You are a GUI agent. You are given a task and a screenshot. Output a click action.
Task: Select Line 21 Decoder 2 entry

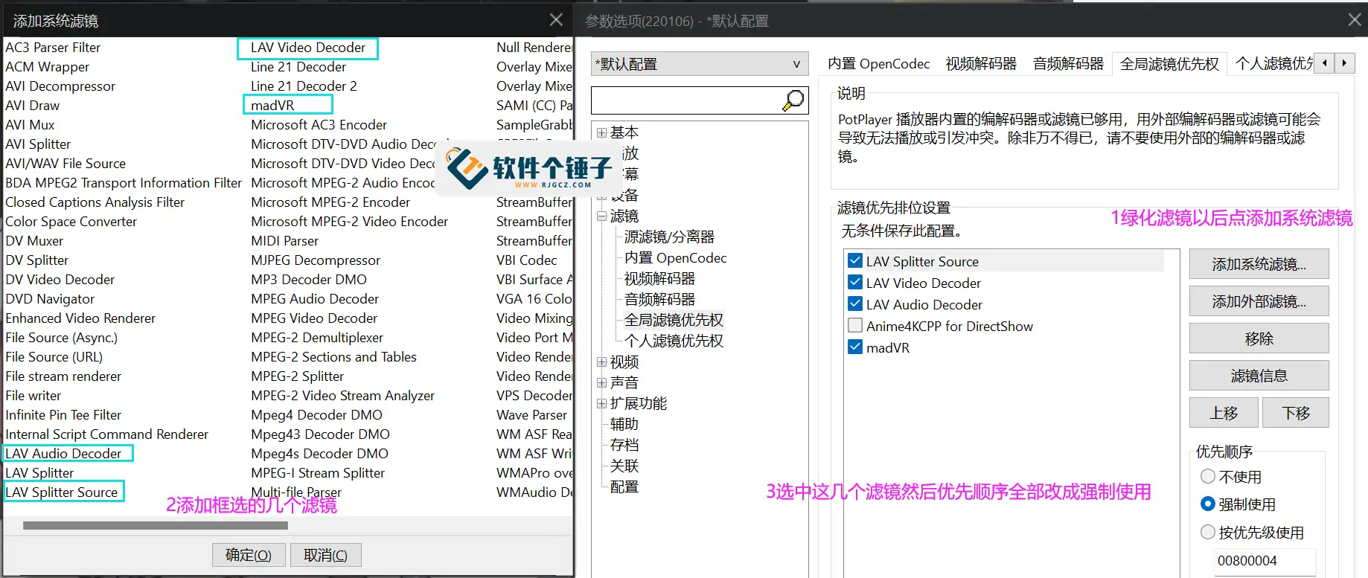[304, 86]
